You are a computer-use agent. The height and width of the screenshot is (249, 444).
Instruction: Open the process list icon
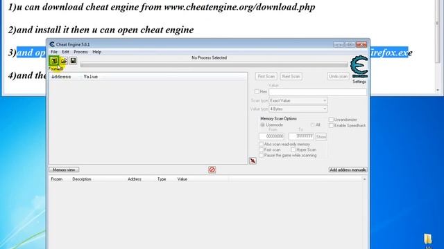point(54,61)
